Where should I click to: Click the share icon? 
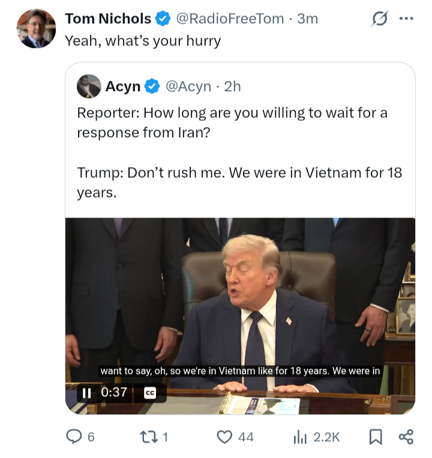(x=406, y=437)
